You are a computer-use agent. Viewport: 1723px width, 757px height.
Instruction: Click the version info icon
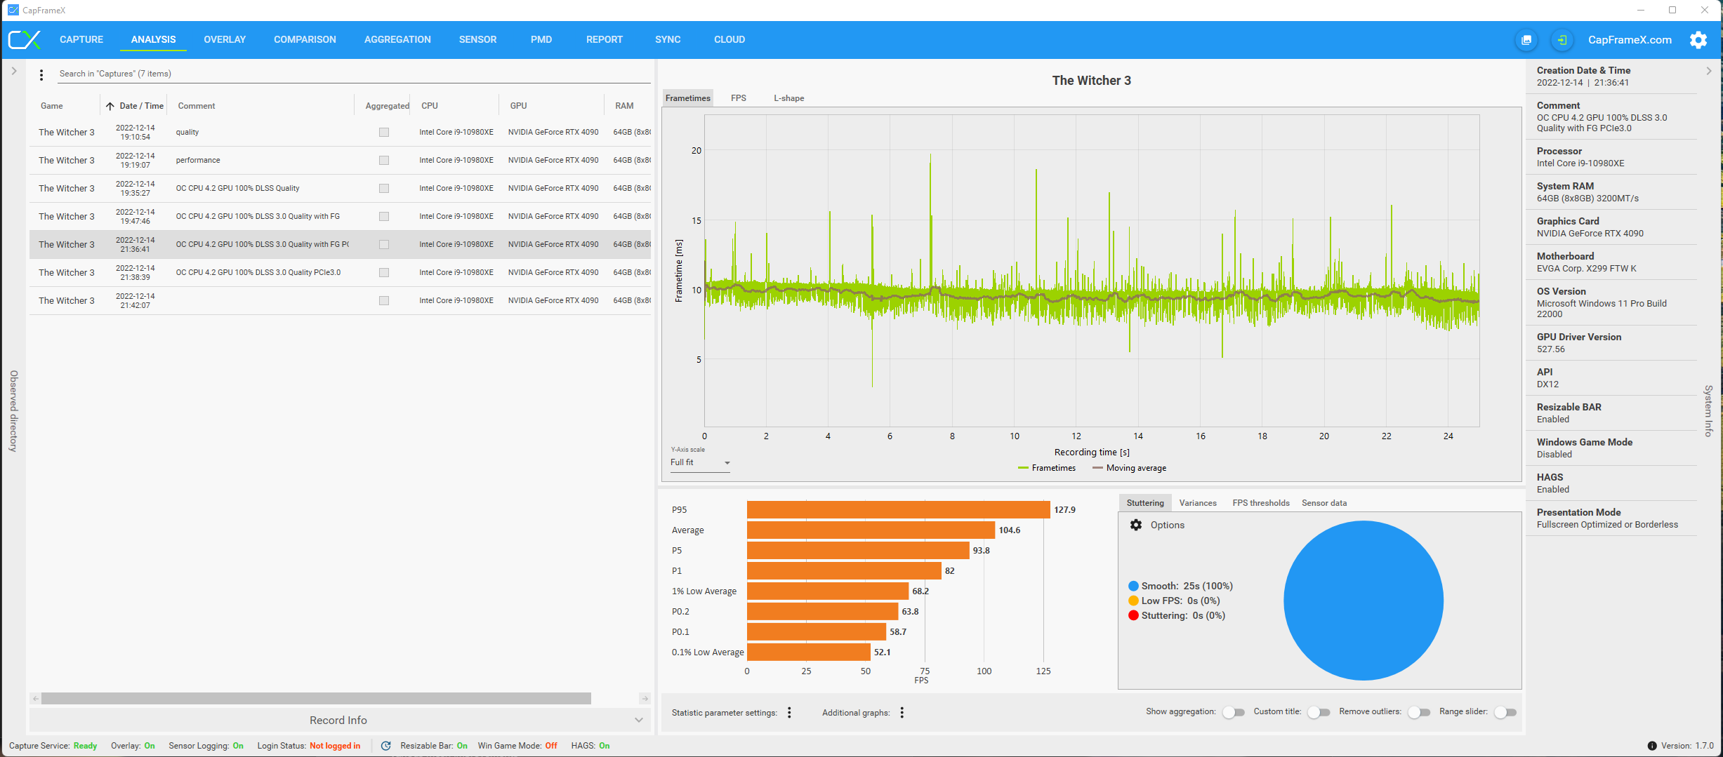point(1652,746)
